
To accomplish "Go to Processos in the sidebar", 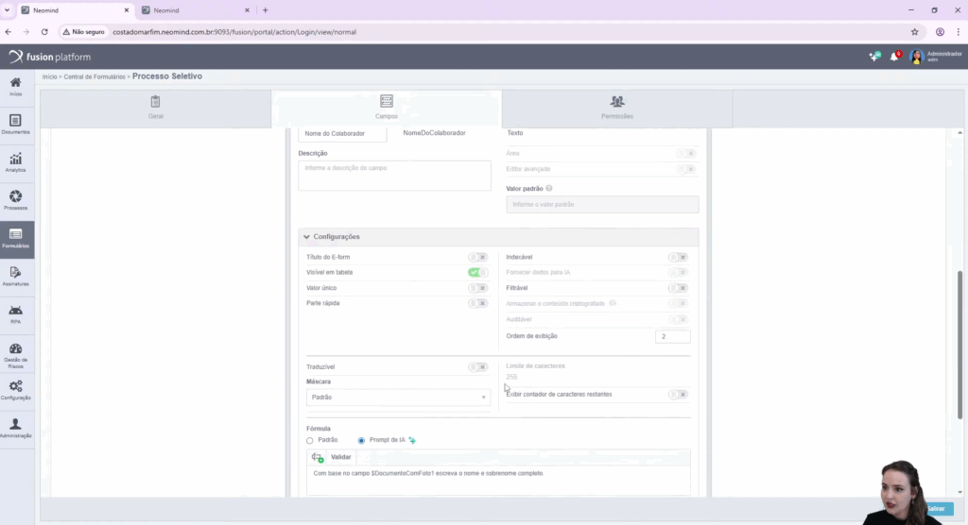I will [x=15, y=199].
